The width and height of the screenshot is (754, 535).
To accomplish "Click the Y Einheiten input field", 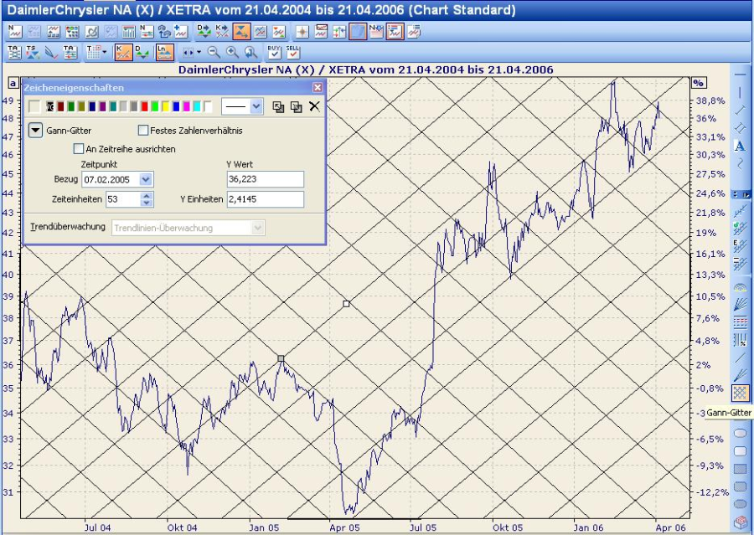I will (x=265, y=199).
